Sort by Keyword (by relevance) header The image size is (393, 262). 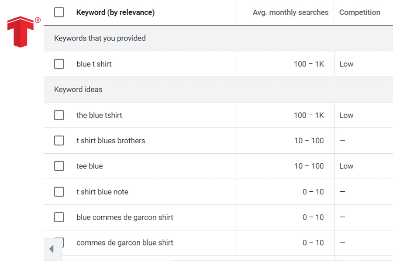[x=115, y=13]
